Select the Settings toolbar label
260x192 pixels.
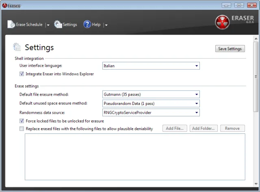[x=70, y=24]
